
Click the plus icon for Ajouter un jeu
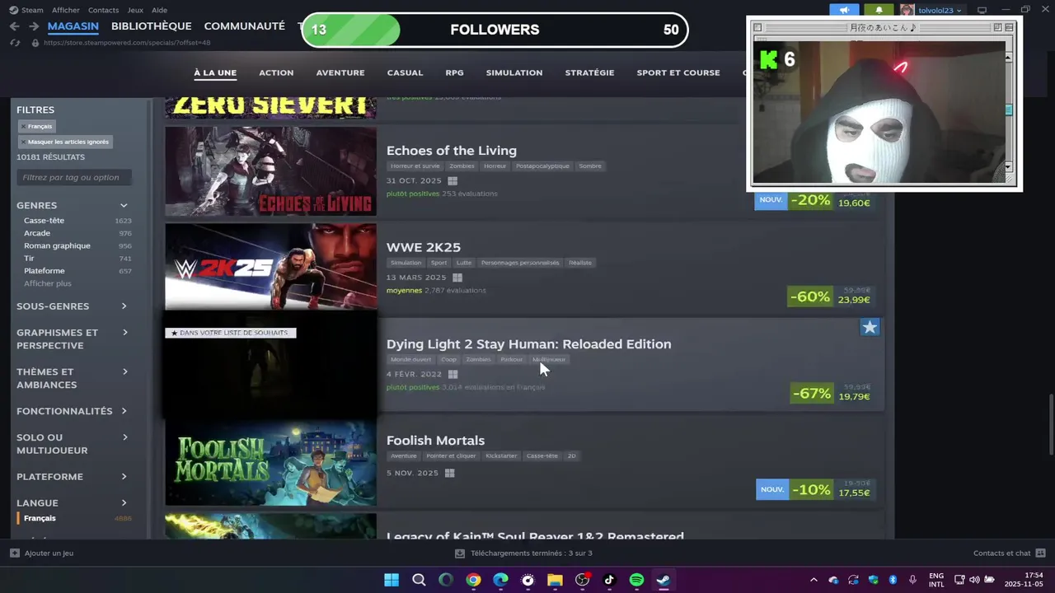pos(15,553)
